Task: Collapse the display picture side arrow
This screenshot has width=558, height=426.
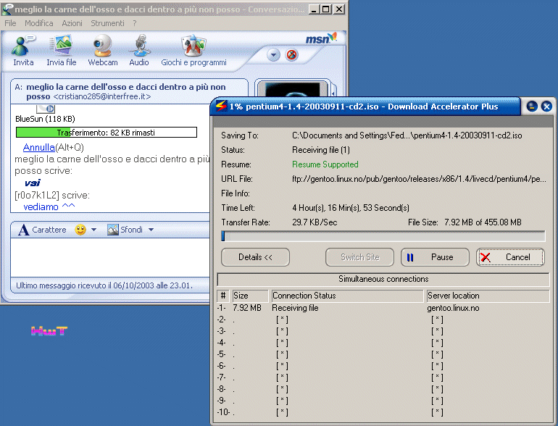Action: click(x=333, y=93)
